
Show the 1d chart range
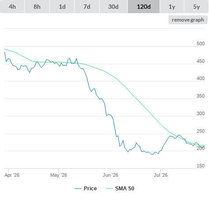coord(62,7)
